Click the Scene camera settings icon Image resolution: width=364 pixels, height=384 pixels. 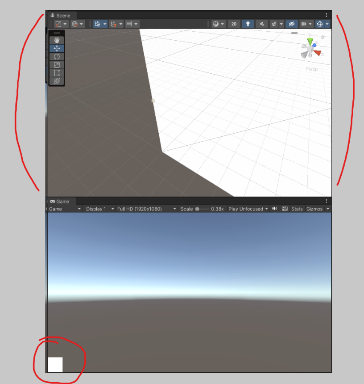304,24
